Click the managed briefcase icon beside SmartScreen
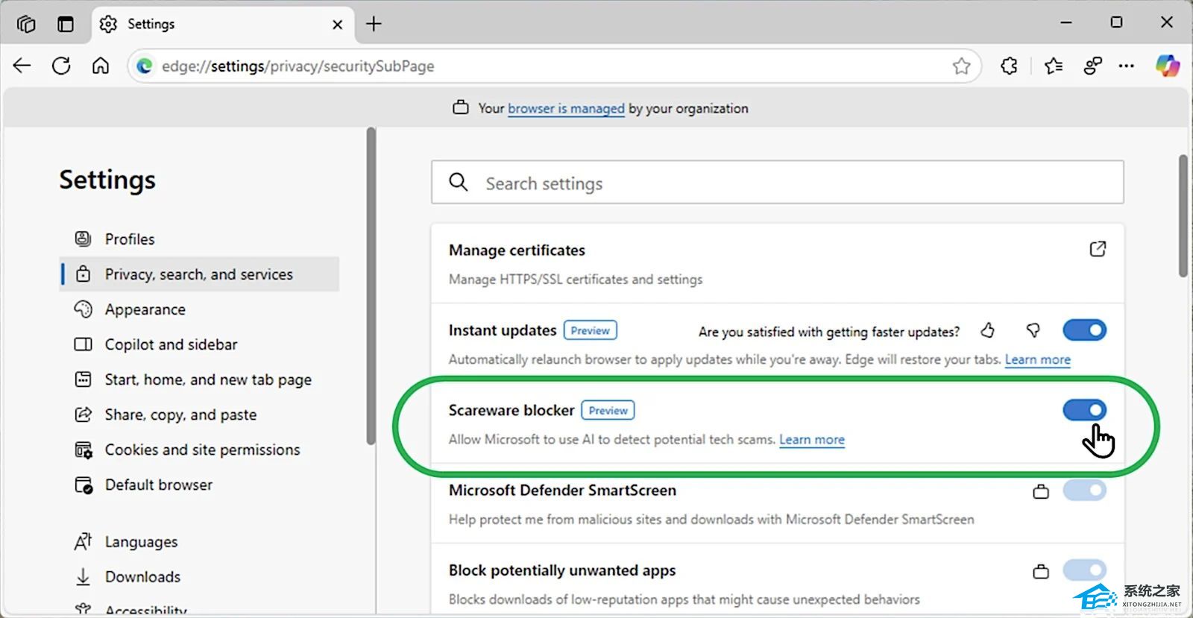 1041,491
